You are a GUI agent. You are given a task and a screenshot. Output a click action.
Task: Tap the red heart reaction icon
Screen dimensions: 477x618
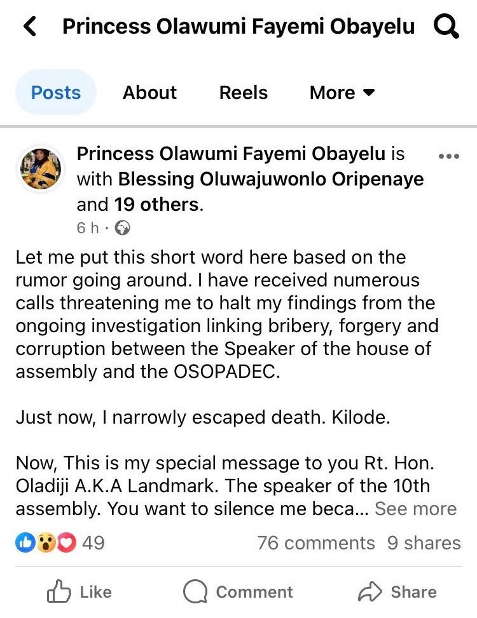point(67,542)
